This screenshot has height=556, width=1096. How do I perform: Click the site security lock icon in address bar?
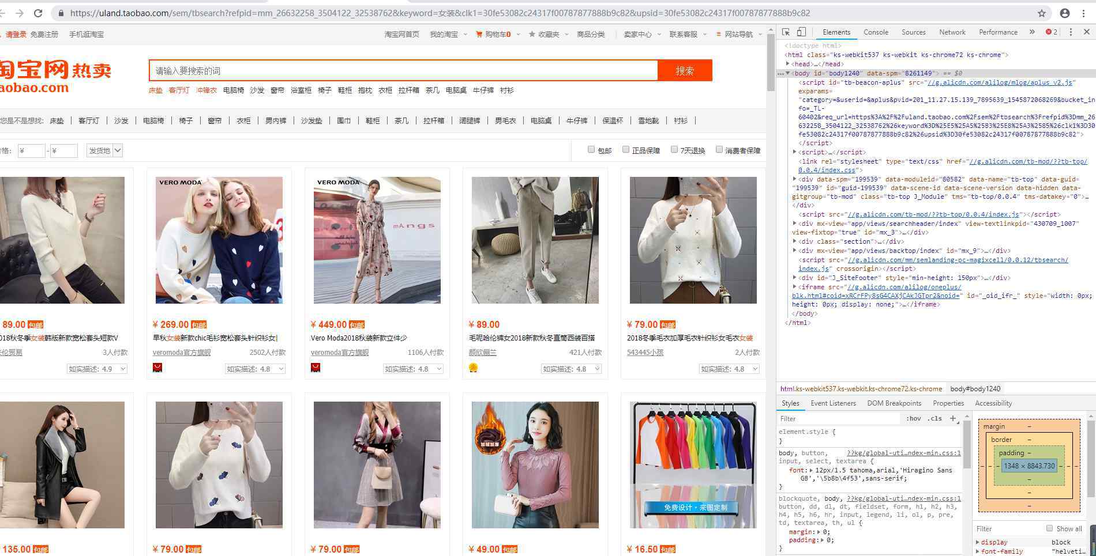coord(61,13)
